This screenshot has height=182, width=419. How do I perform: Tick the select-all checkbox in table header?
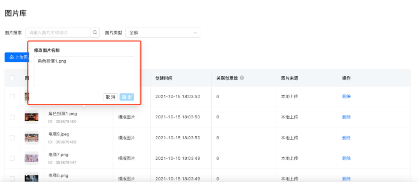13,78
